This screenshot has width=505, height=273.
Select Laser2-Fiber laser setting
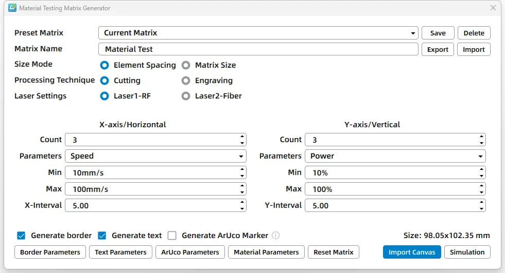point(186,96)
